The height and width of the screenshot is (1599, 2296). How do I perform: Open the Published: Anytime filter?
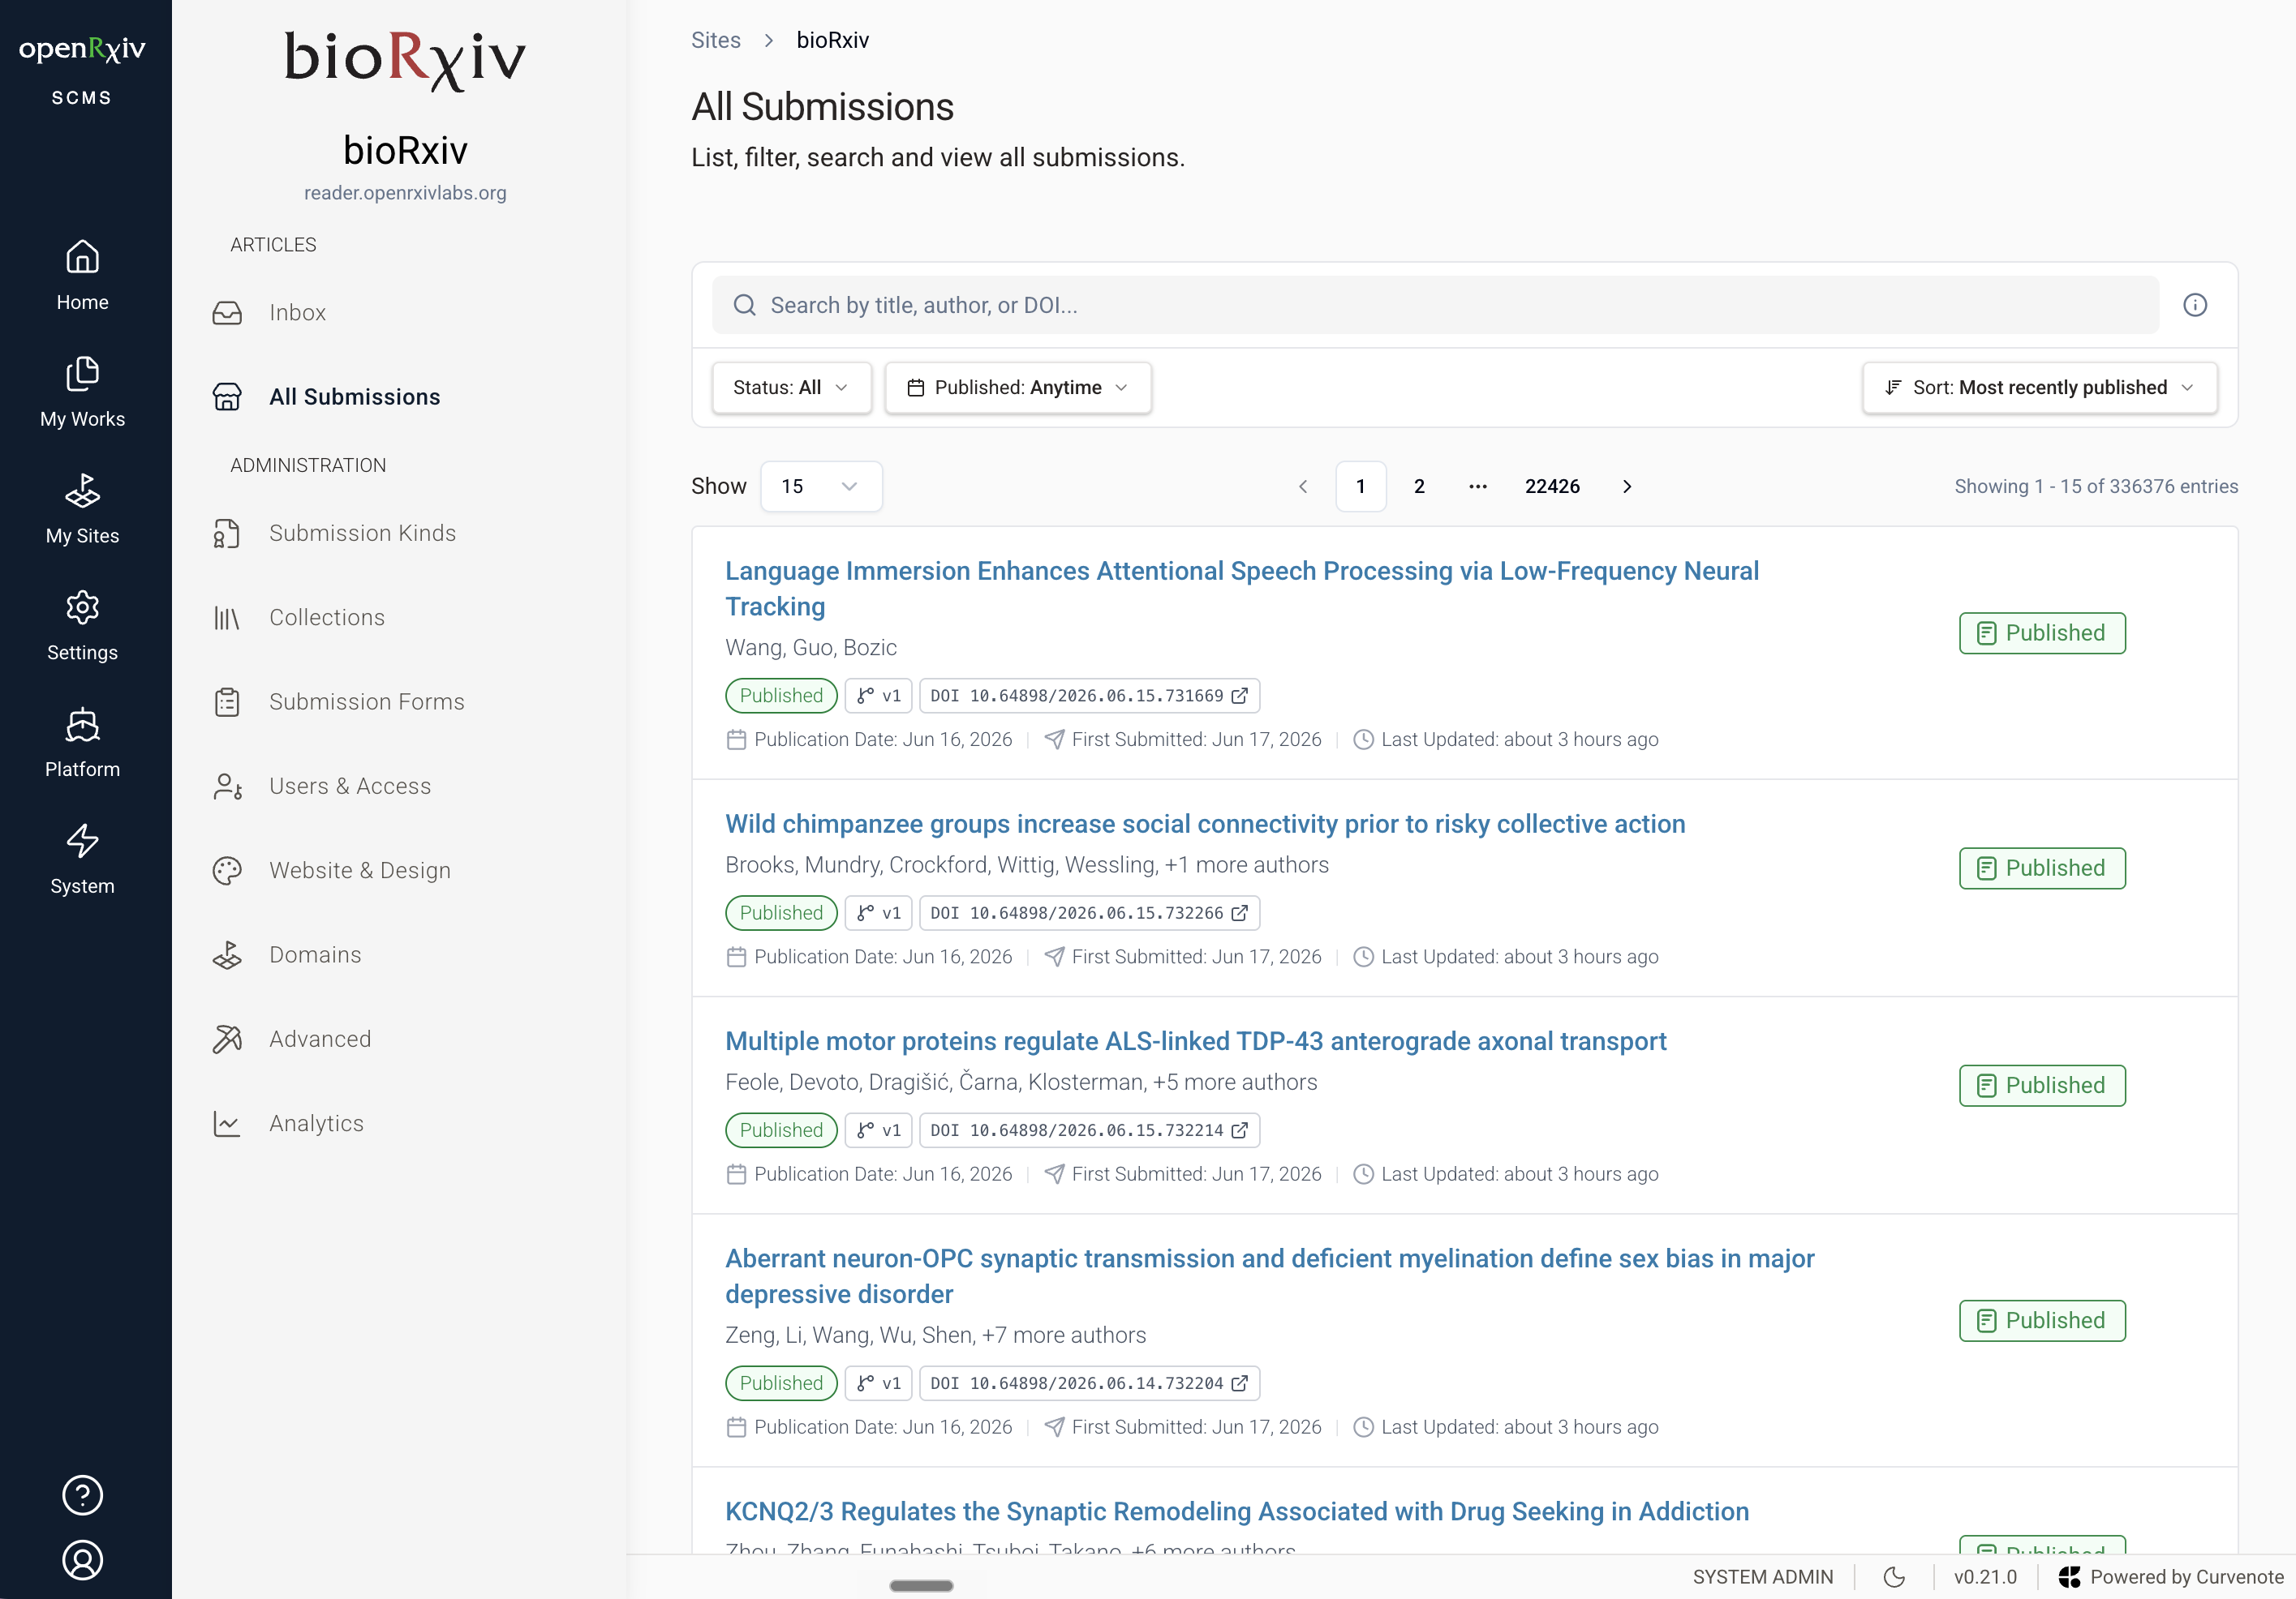click(1018, 388)
